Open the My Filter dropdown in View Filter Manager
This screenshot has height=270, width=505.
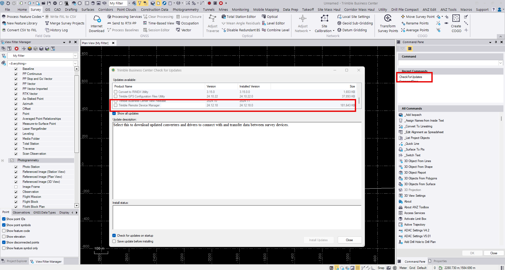pyautogui.click(x=75, y=56)
